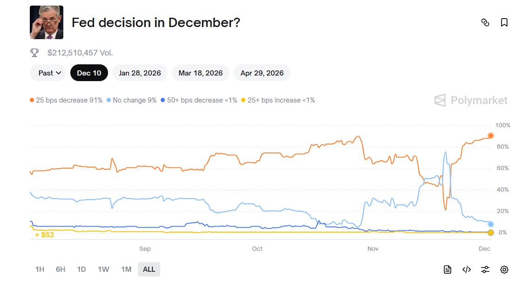Select the ALL time range
This screenshot has width=522, height=282.
click(x=149, y=269)
